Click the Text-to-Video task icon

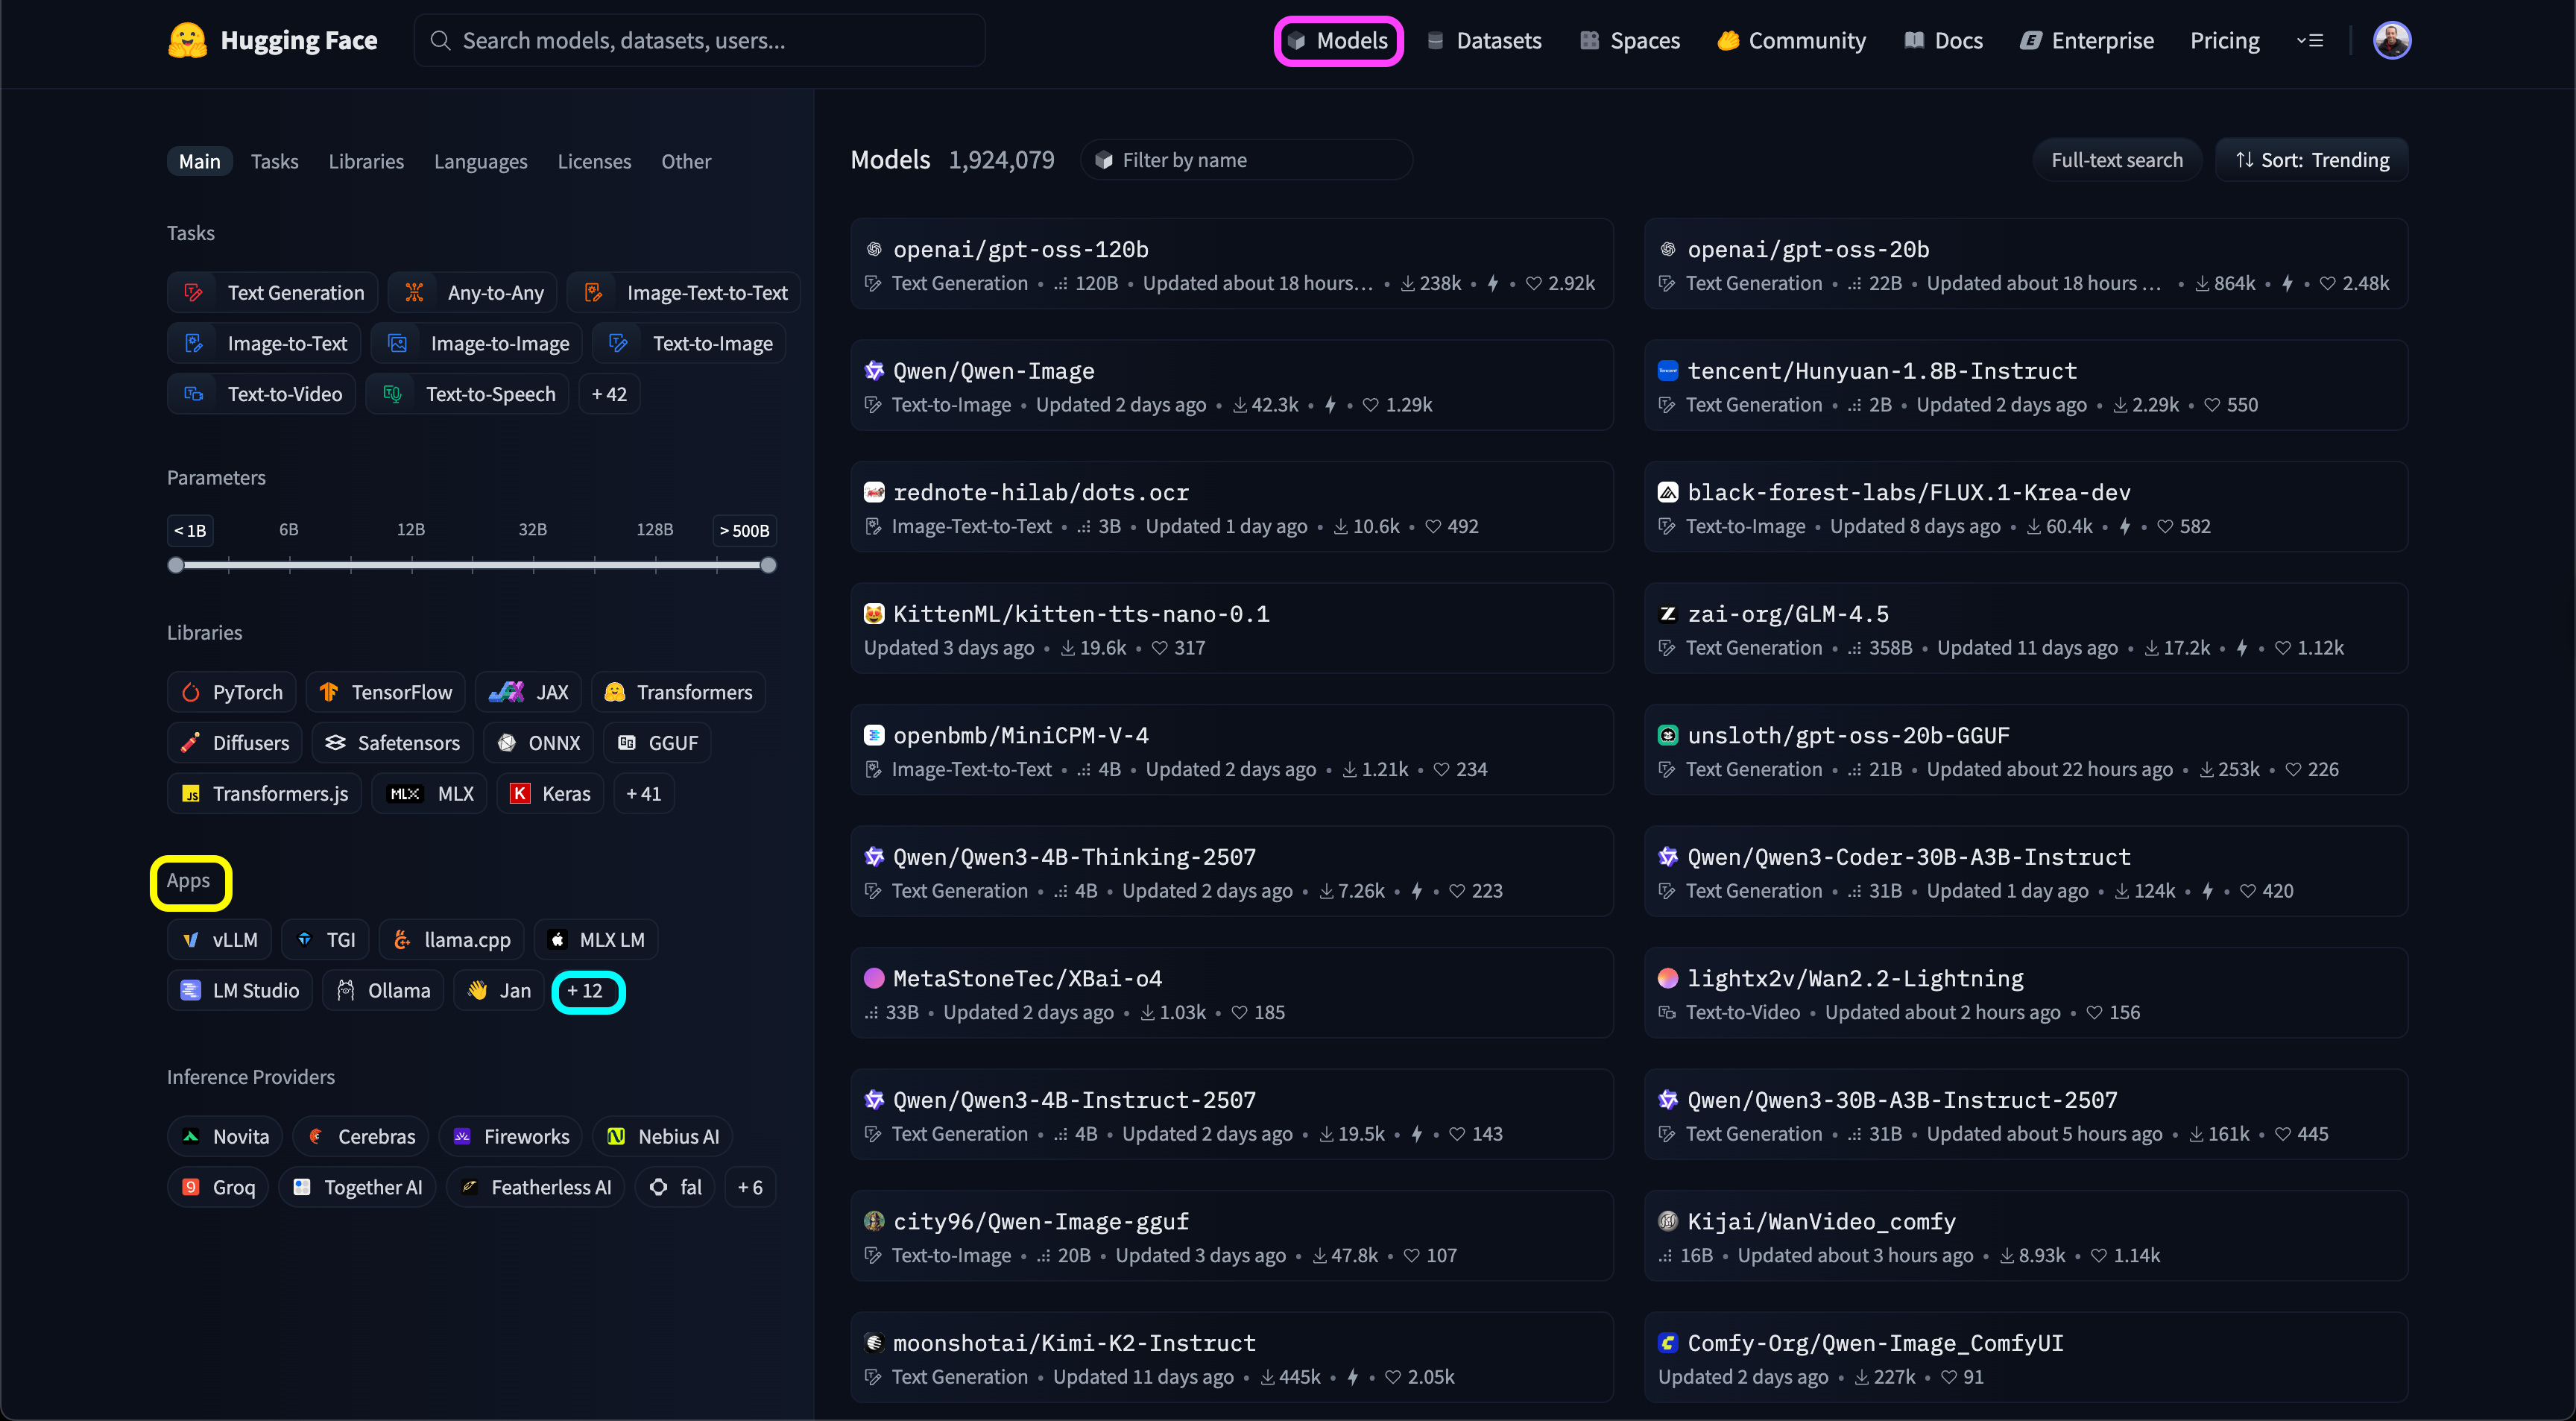pyautogui.click(x=194, y=394)
